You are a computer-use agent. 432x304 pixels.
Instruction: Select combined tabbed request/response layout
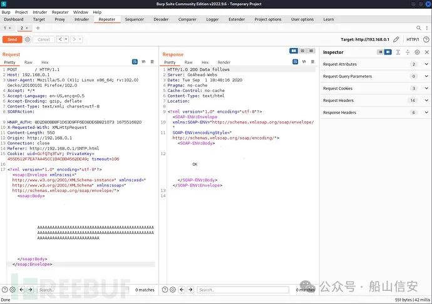[311, 51]
